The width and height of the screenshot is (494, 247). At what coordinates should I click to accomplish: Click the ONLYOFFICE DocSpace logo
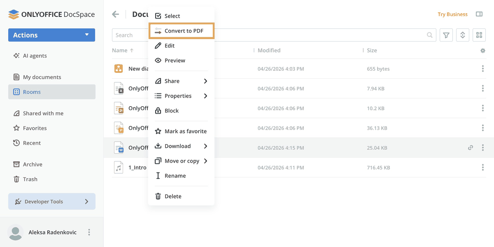[51, 14]
